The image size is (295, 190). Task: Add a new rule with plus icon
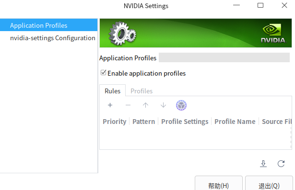click(x=110, y=105)
